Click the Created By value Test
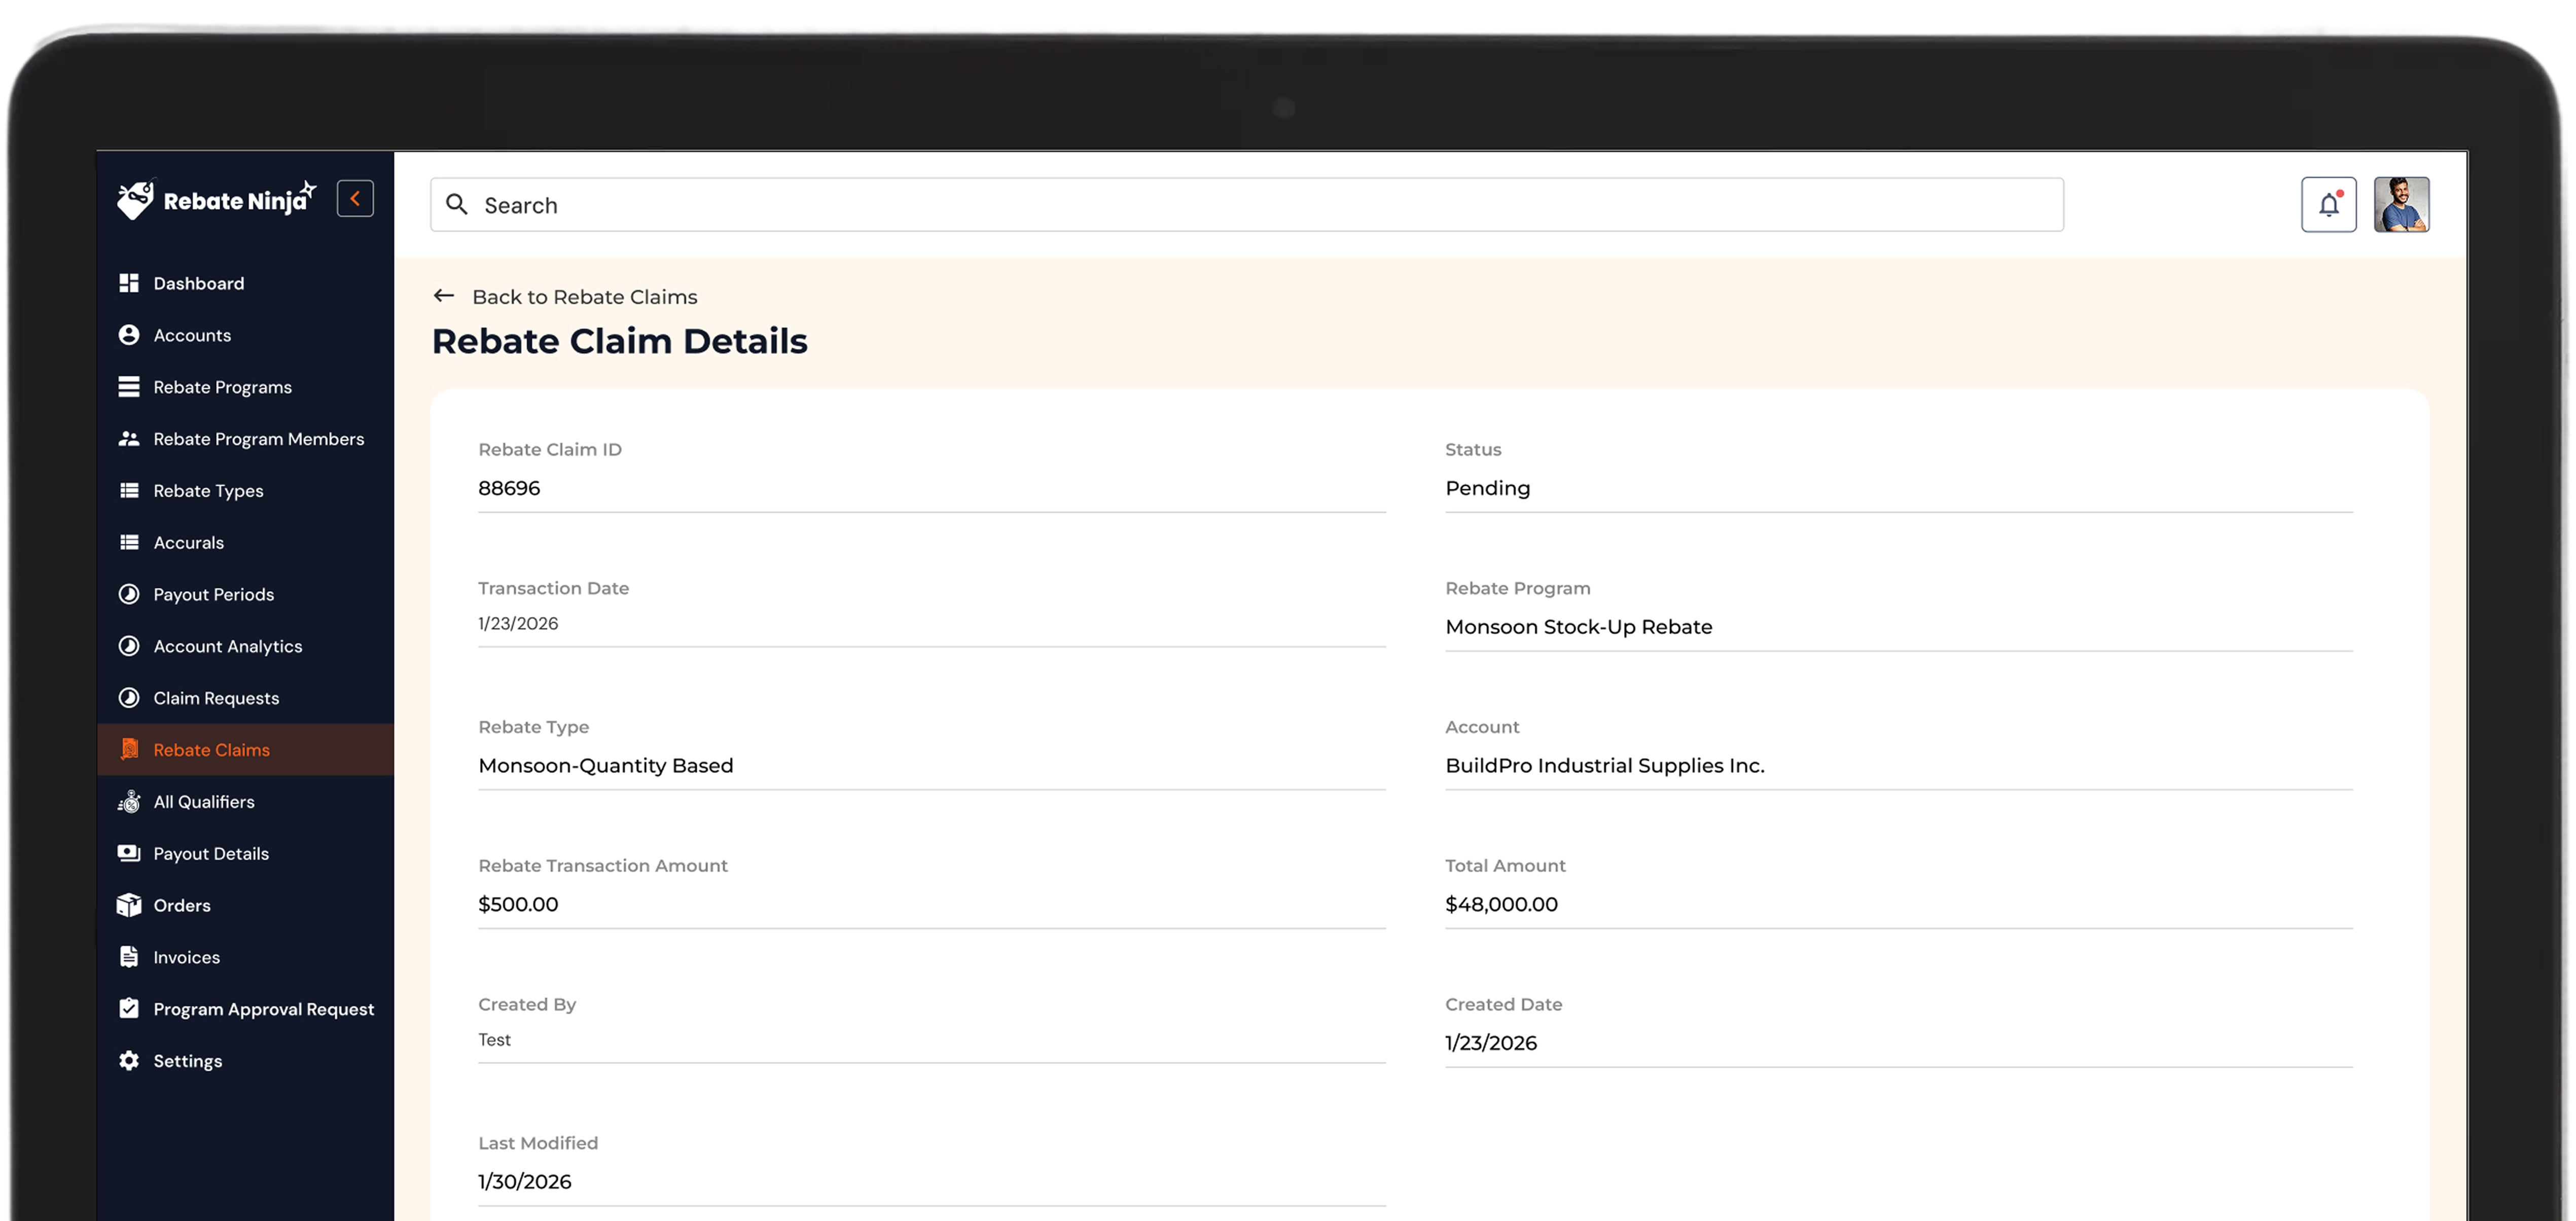Screen dimensions: 2576x1221 (x=494, y=1040)
